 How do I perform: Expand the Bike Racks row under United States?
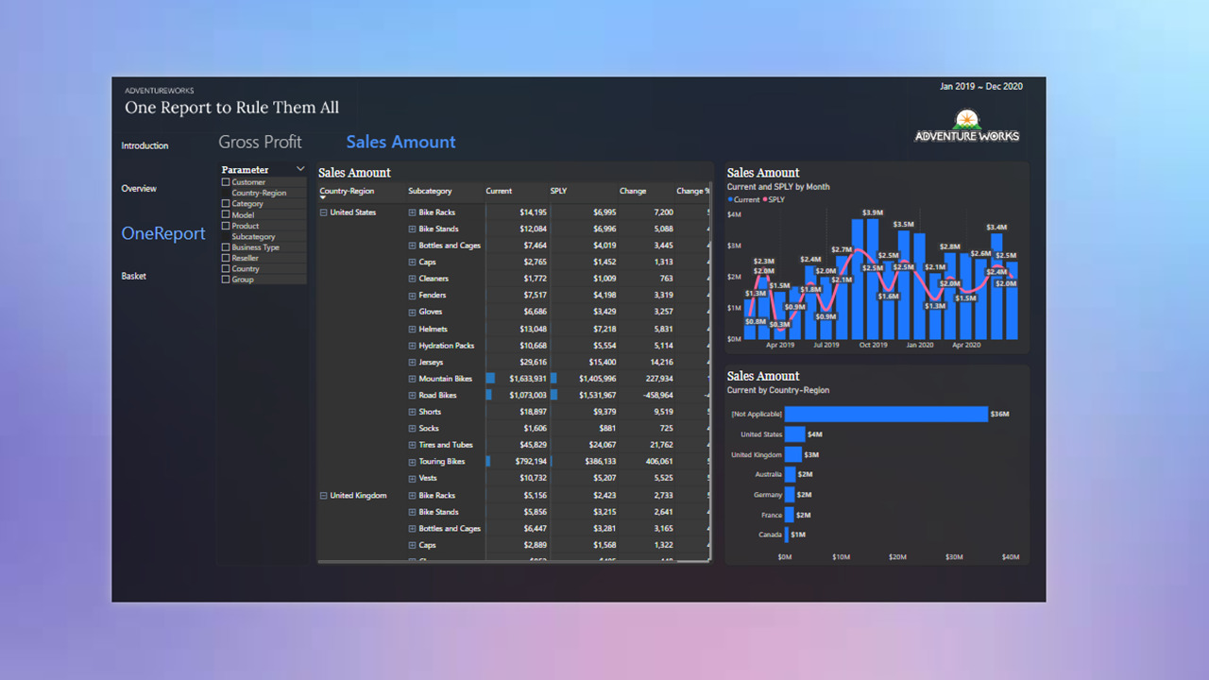(413, 212)
